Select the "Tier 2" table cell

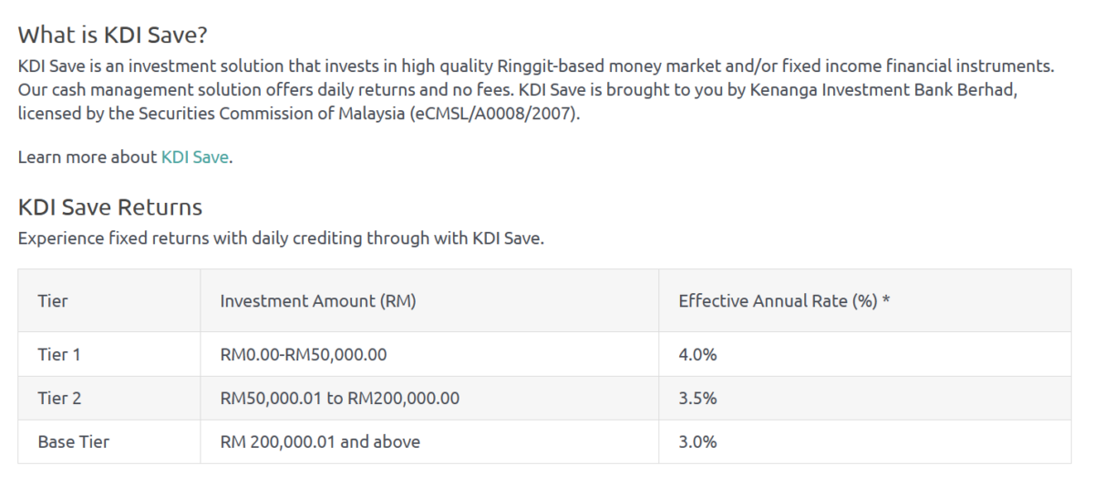pyautogui.click(x=59, y=398)
